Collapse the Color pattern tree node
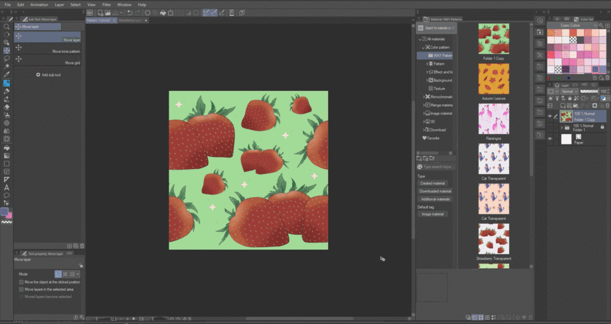This screenshot has height=324, width=611. point(422,48)
